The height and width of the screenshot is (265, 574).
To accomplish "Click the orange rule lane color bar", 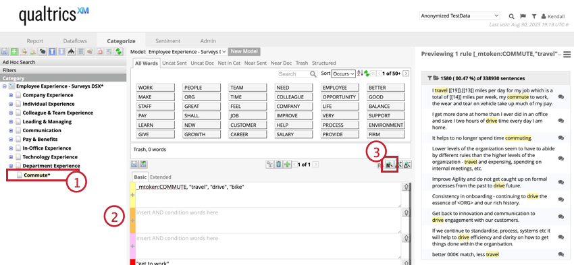I will [132, 220].
